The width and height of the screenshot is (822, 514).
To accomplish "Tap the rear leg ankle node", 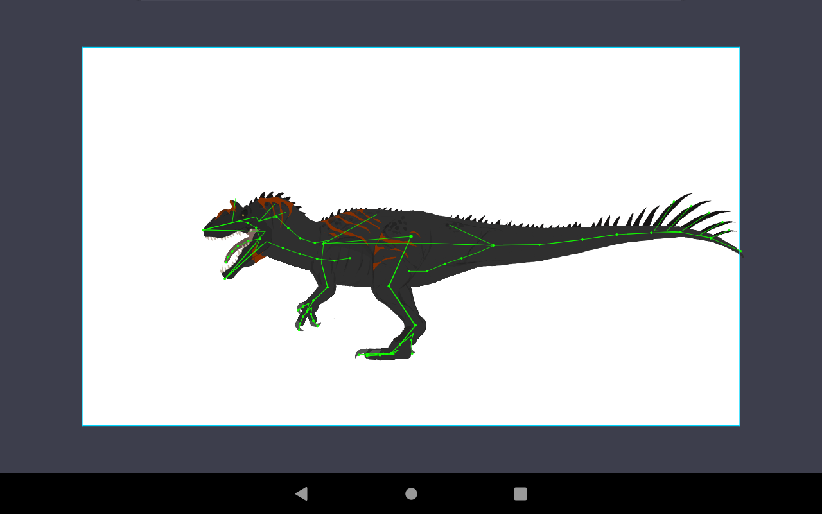I will [415, 326].
